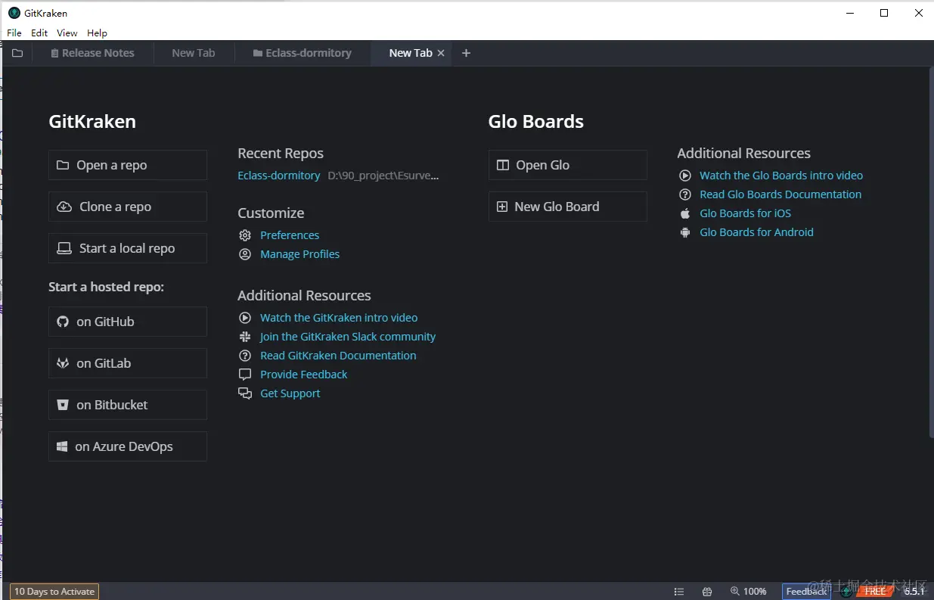Screen dimensions: 934x600
Task: Open the File menu
Action: (x=14, y=33)
